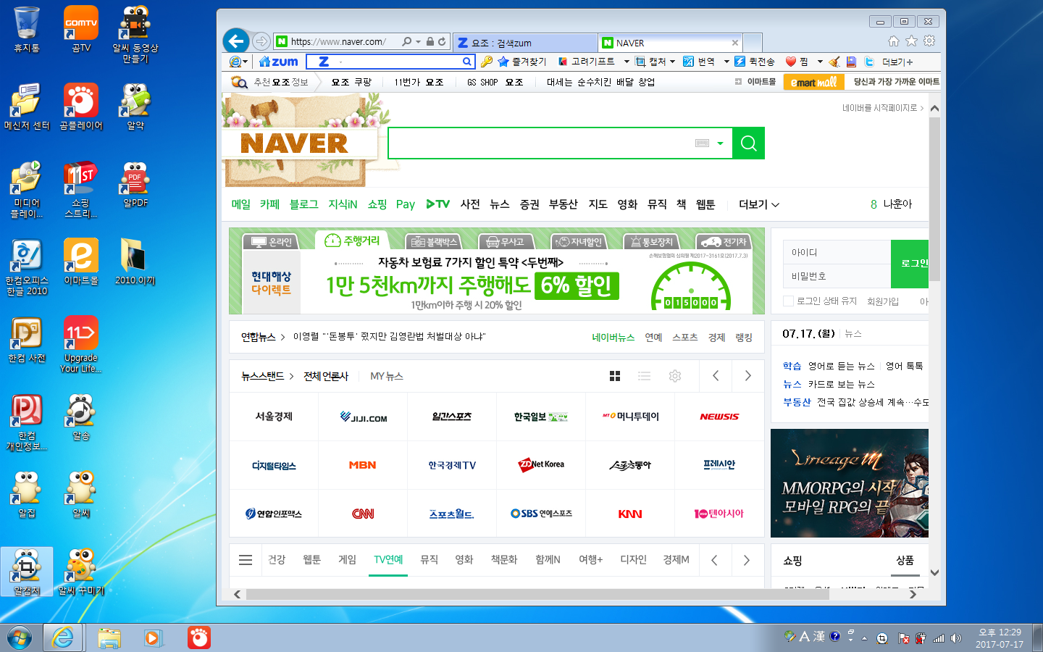Open the browser home page icon
This screenshot has width=1043, height=652.
tap(893, 41)
